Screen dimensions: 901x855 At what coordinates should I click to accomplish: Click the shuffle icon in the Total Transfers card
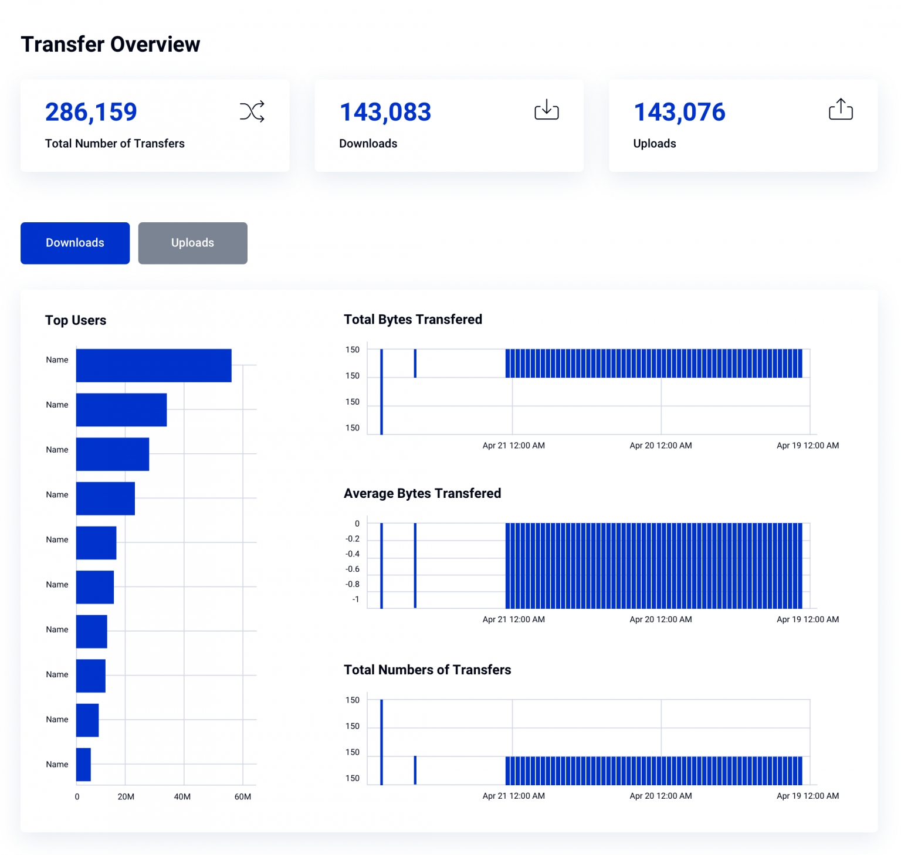coord(252,111)
